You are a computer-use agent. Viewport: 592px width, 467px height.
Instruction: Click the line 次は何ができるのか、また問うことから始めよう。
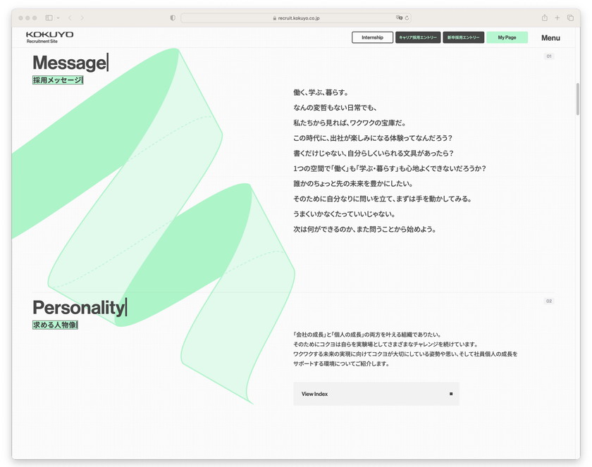tap(365, 229)
